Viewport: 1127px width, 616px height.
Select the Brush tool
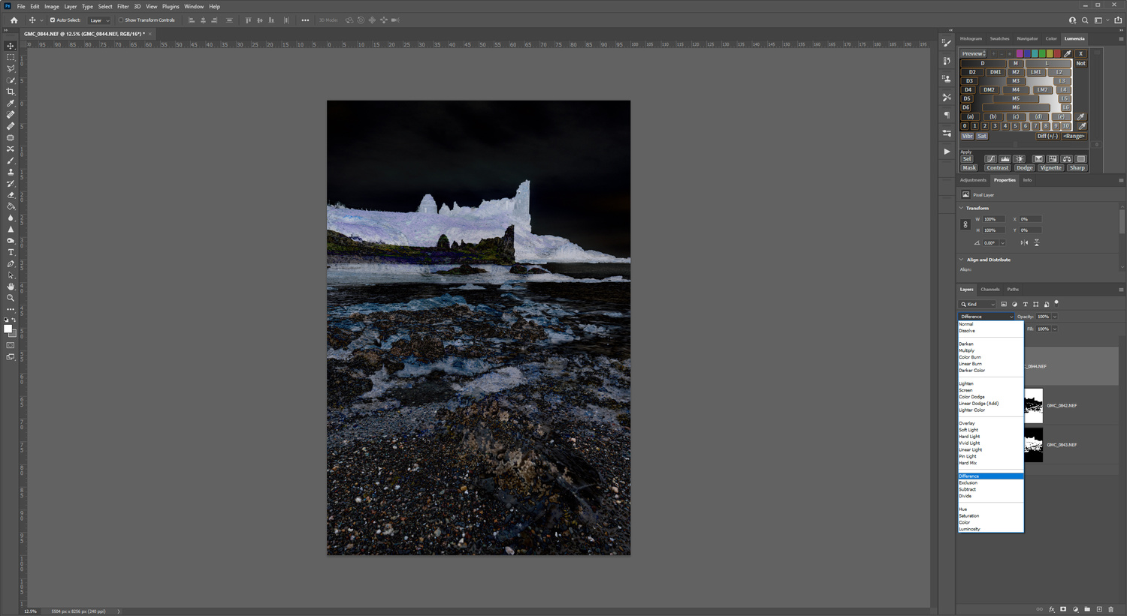[x=11, y=161]
